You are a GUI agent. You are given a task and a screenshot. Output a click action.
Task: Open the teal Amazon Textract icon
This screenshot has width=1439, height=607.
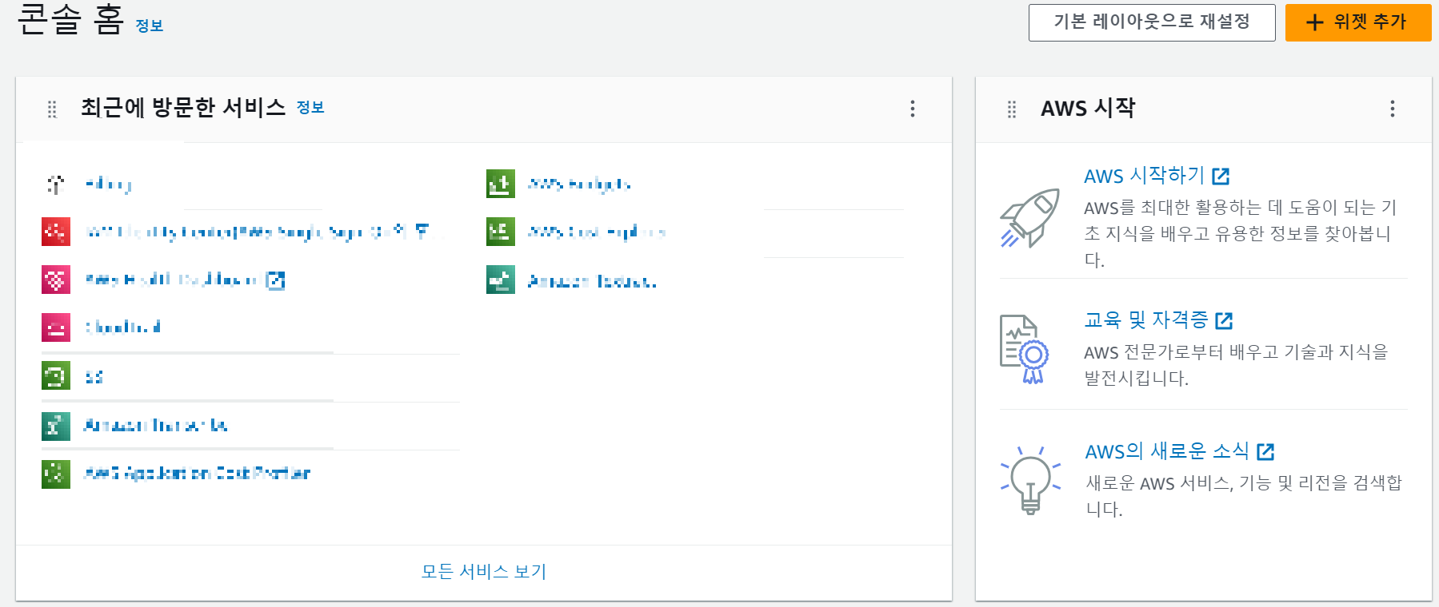coord(500,280)
